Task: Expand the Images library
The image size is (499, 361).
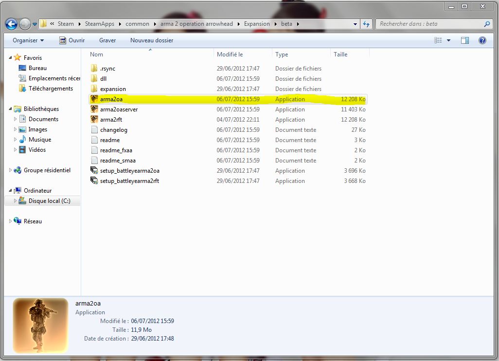Action: tap(15, 129)
